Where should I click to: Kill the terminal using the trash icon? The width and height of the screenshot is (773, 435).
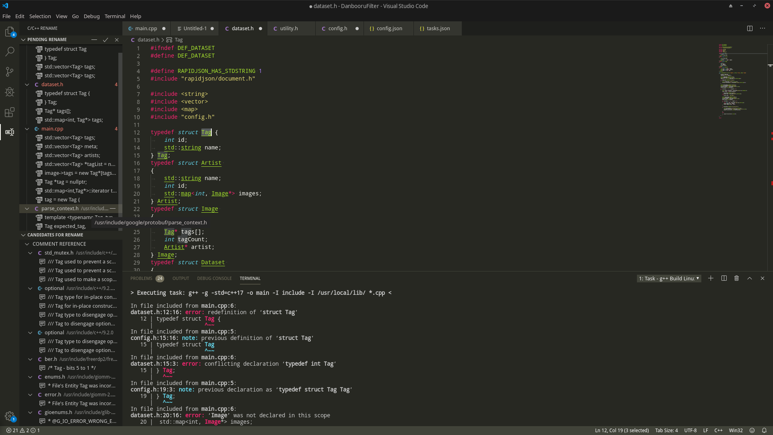[736, 278]
